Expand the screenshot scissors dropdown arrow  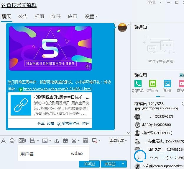[79, 140]
